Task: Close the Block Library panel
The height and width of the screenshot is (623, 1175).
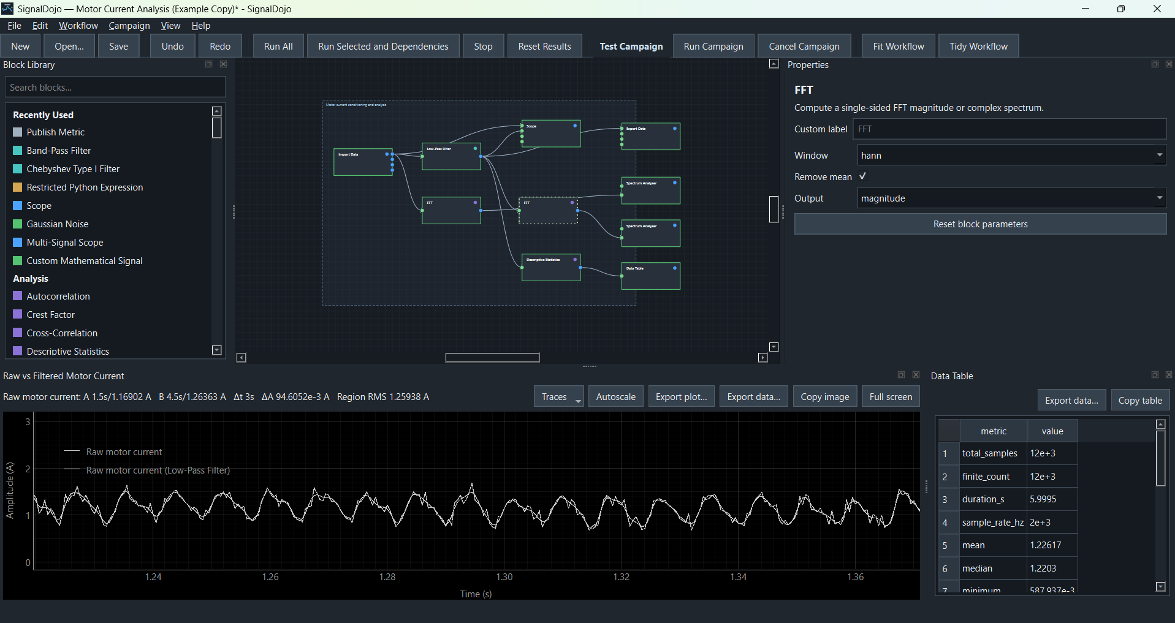Action: [224, 64]
